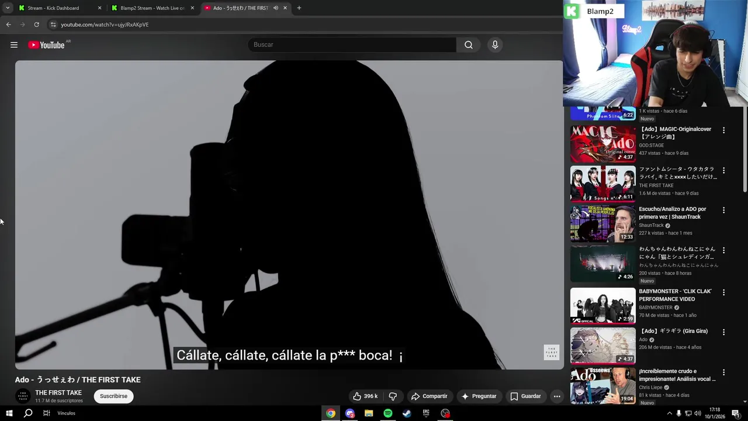This screenshot has height=421, width=748.
Task: Subscribe with the Suscribirse button
Action: pyautogui.click(x=113, y=396)
